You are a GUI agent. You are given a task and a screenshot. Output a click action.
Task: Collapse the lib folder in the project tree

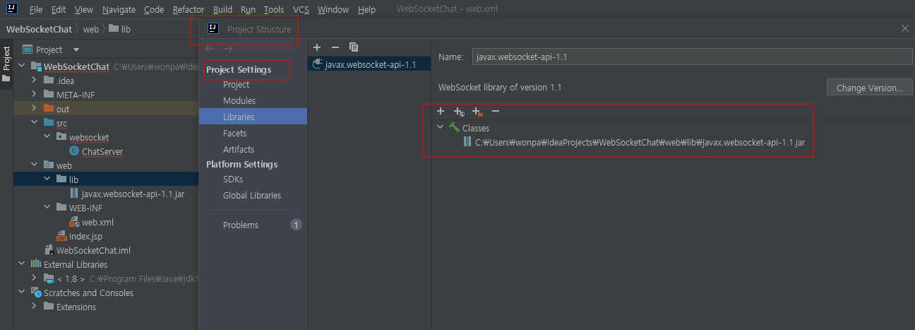pyautogui.click(x=47, y=179)
